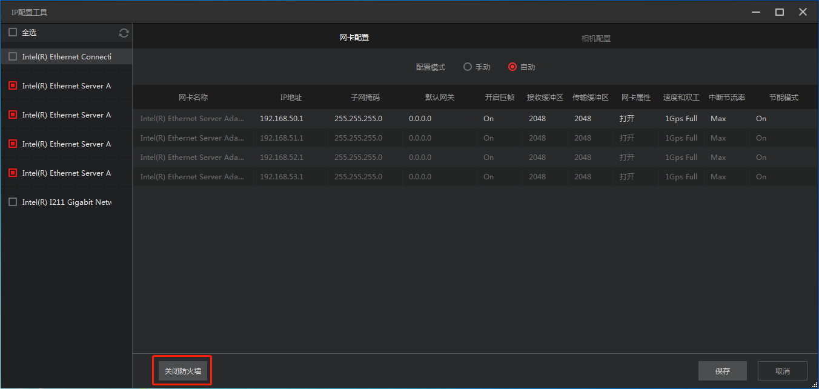Check the Intel(R) I211 Gigabit Network checkbox
Screen dimensions: 819x389
13,202
